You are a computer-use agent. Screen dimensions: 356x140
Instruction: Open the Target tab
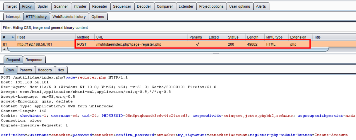[x=11, y=6]
